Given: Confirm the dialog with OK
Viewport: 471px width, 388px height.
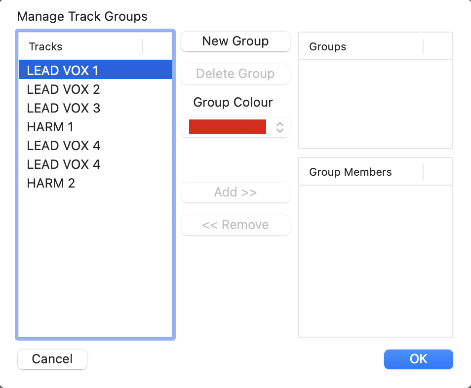Looking at the screenshot, I should click(418, 359).
